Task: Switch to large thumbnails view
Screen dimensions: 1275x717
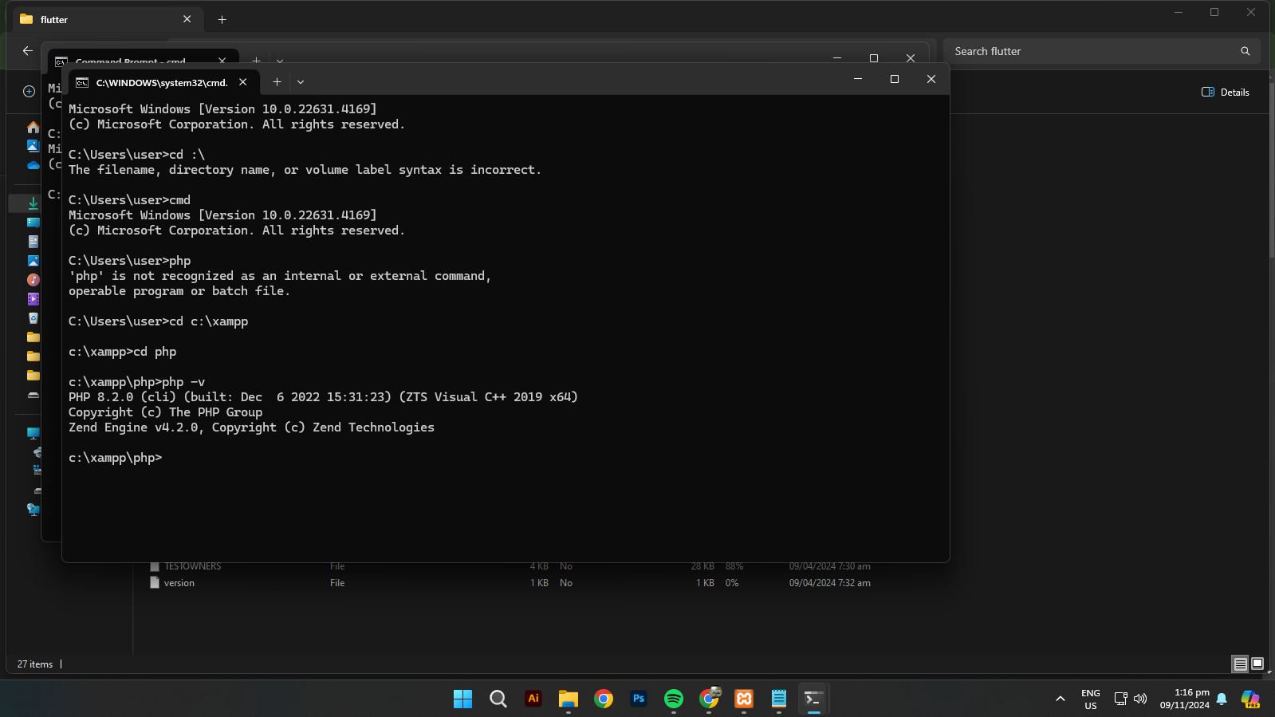Action: (1257, 664)
